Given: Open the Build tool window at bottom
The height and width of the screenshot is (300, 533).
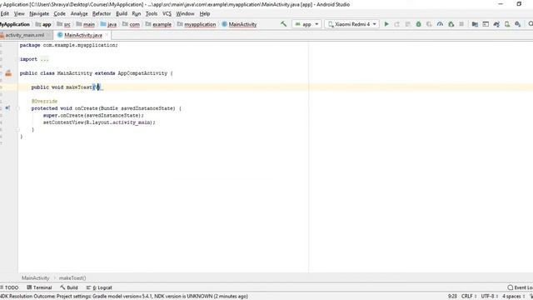Looking at the screenshot, I should coord(69,287).
